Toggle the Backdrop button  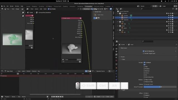(87, 9)
